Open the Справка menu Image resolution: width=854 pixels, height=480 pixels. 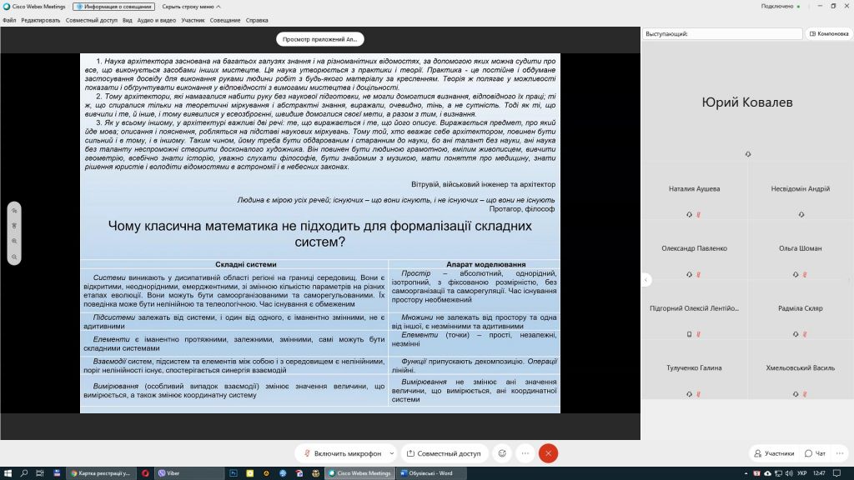(257, 20)
